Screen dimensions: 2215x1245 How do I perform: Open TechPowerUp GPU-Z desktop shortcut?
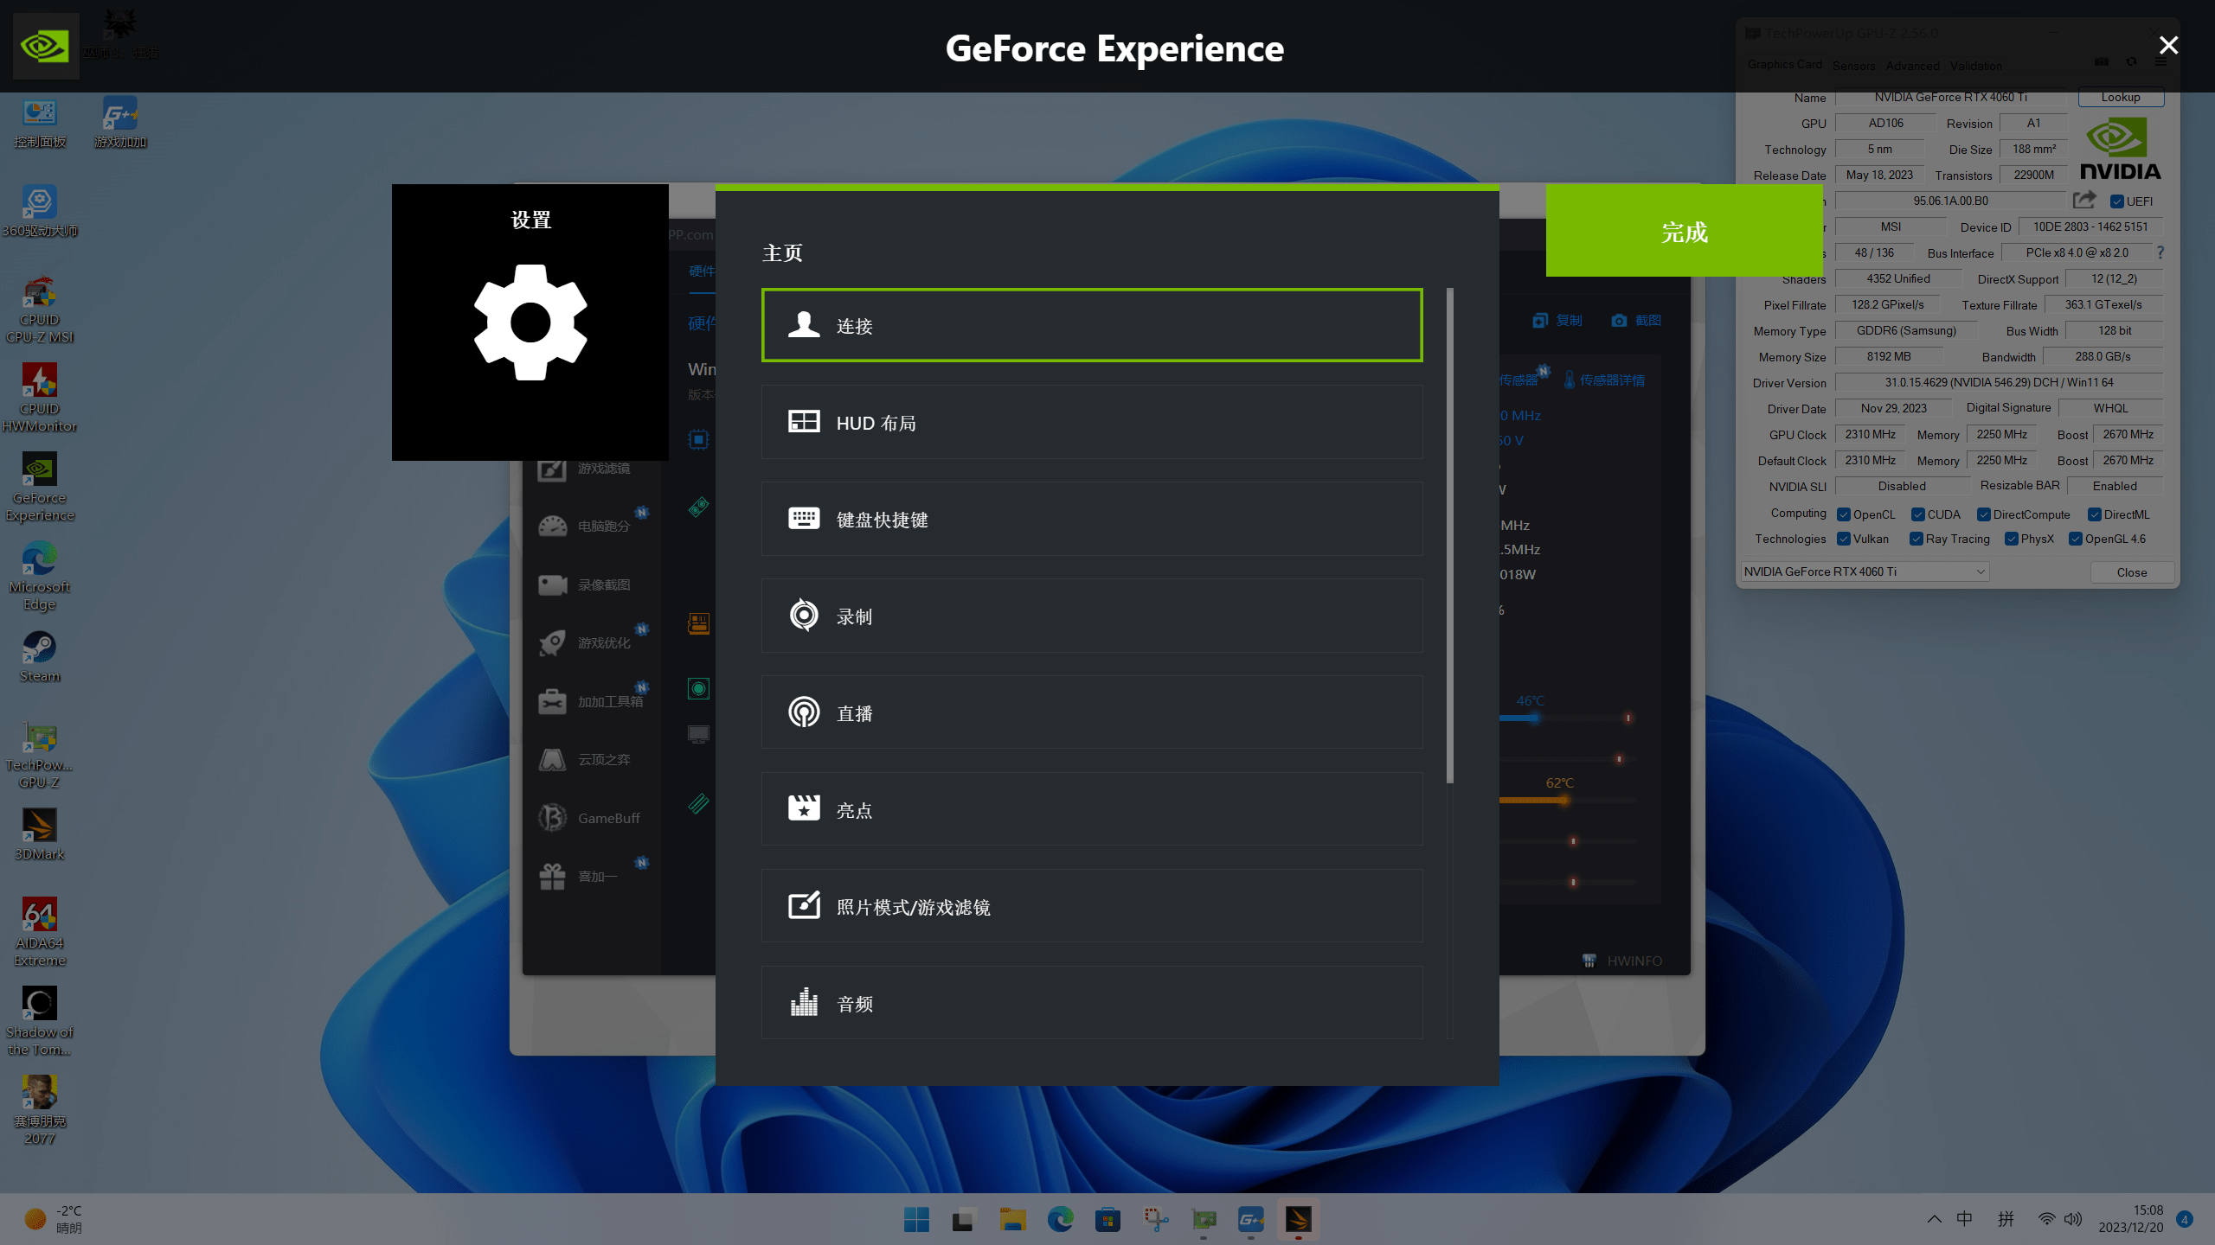pos(40,756)
